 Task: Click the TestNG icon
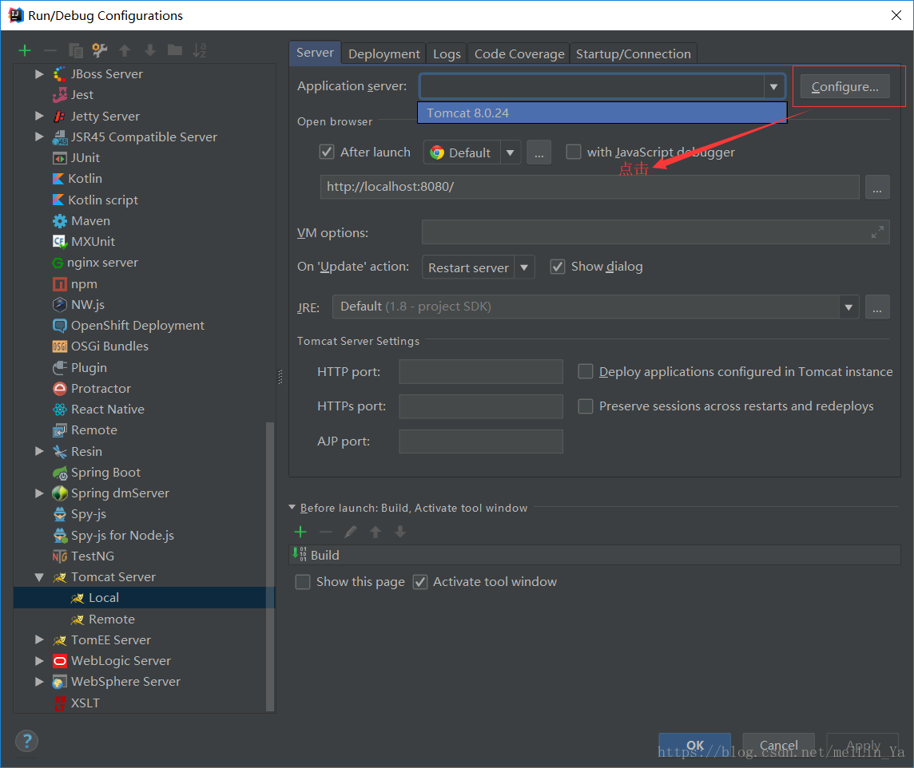click(x=59, y=556)
